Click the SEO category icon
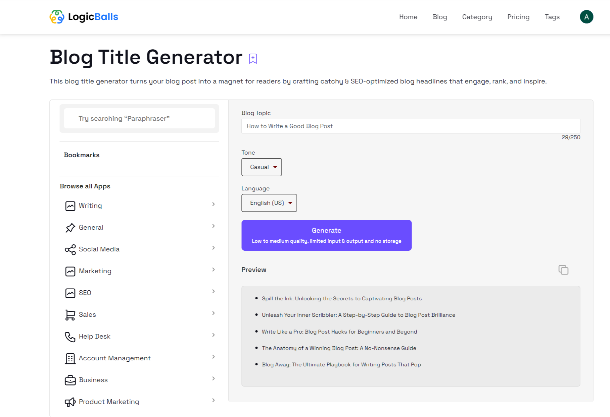Image resolution: width=610 pixels, height=417 pixels. tap(70, 293)
